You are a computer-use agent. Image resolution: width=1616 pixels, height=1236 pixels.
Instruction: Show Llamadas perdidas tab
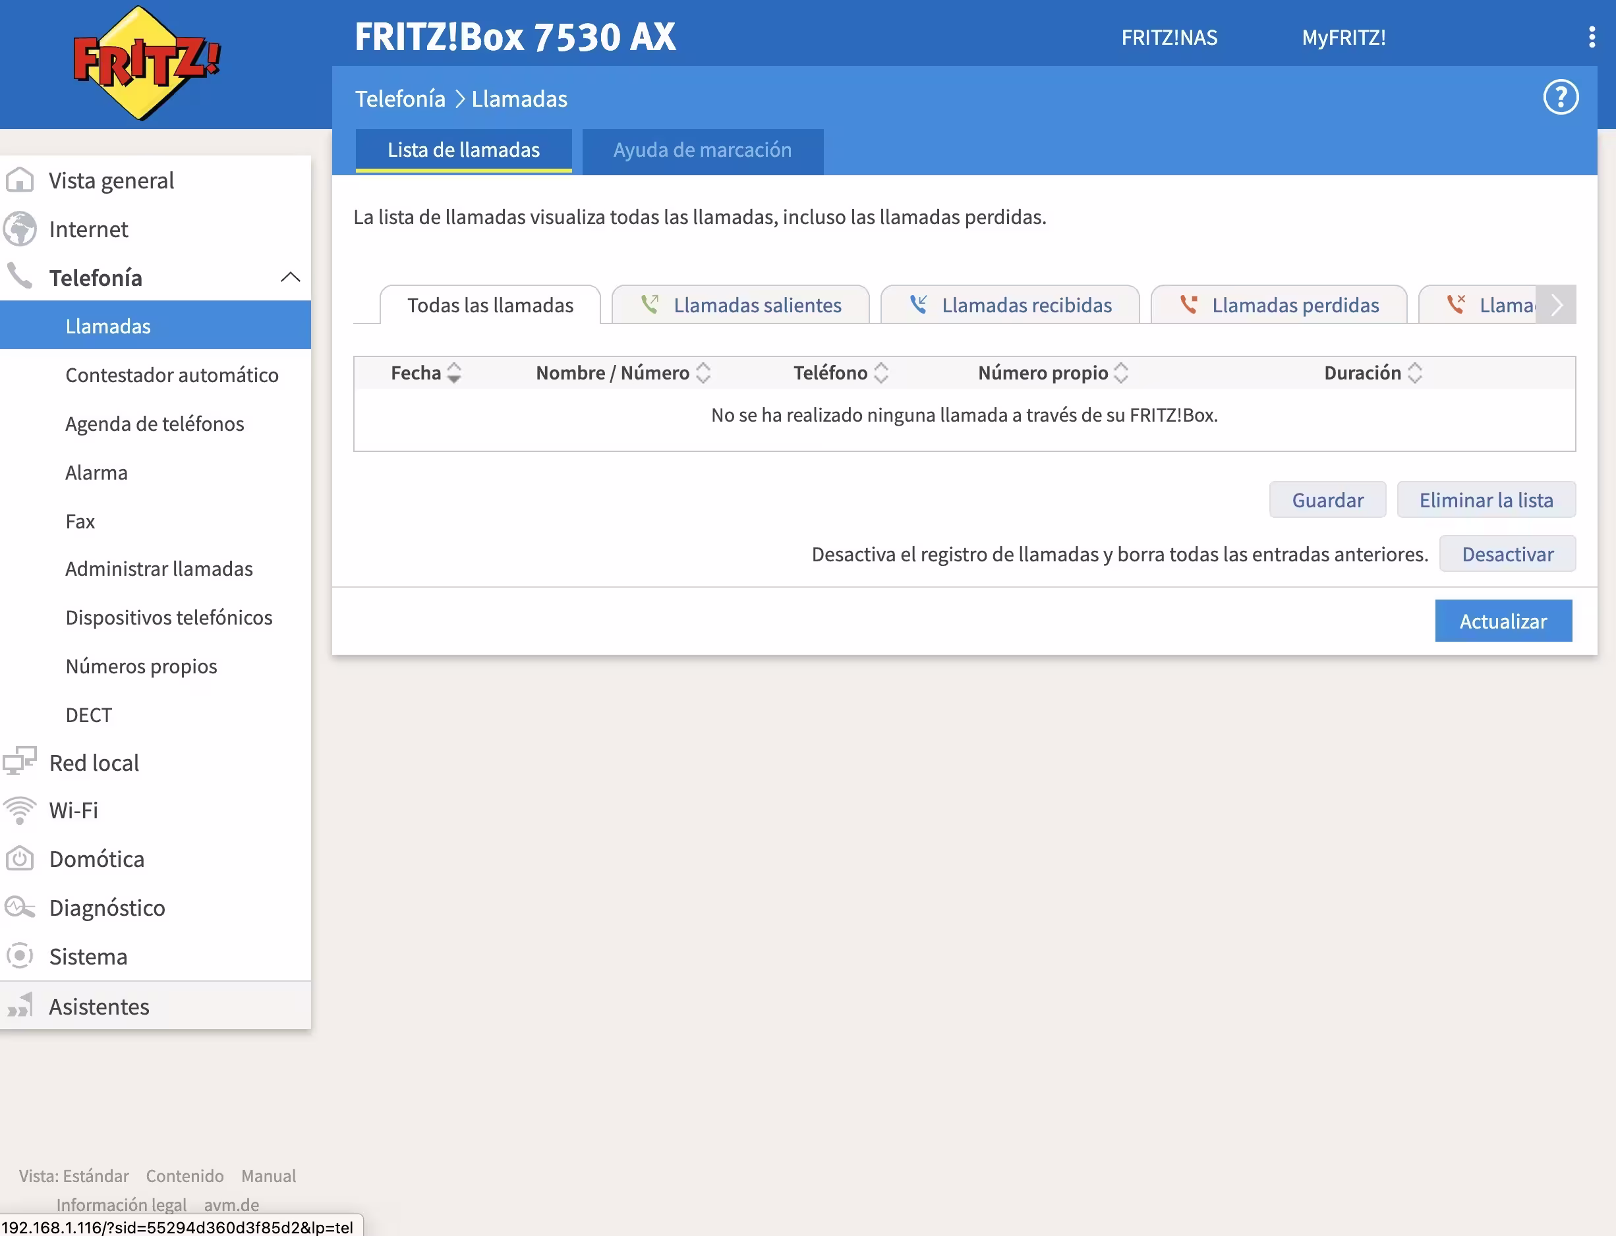point(1279,304)
